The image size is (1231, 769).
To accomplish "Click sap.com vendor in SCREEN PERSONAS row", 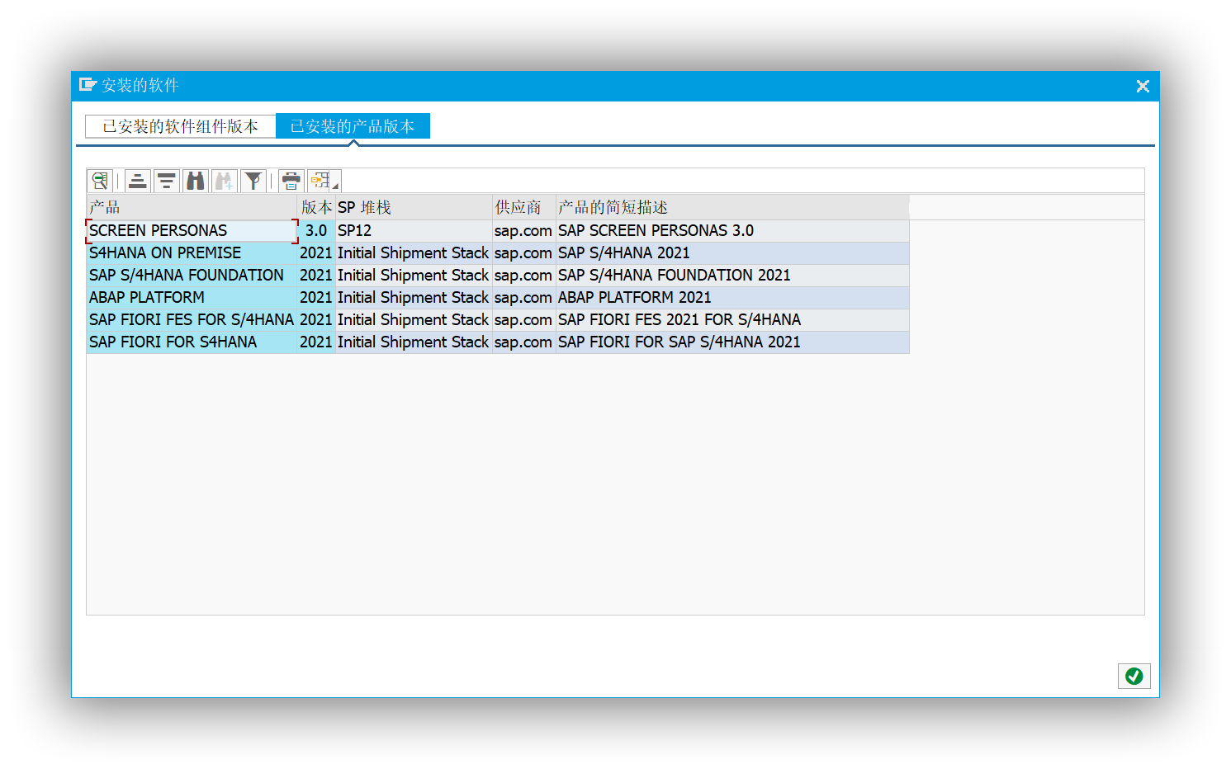I will (523, 231).
